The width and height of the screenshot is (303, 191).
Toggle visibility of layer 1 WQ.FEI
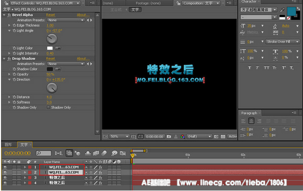(x=5, y=167)
